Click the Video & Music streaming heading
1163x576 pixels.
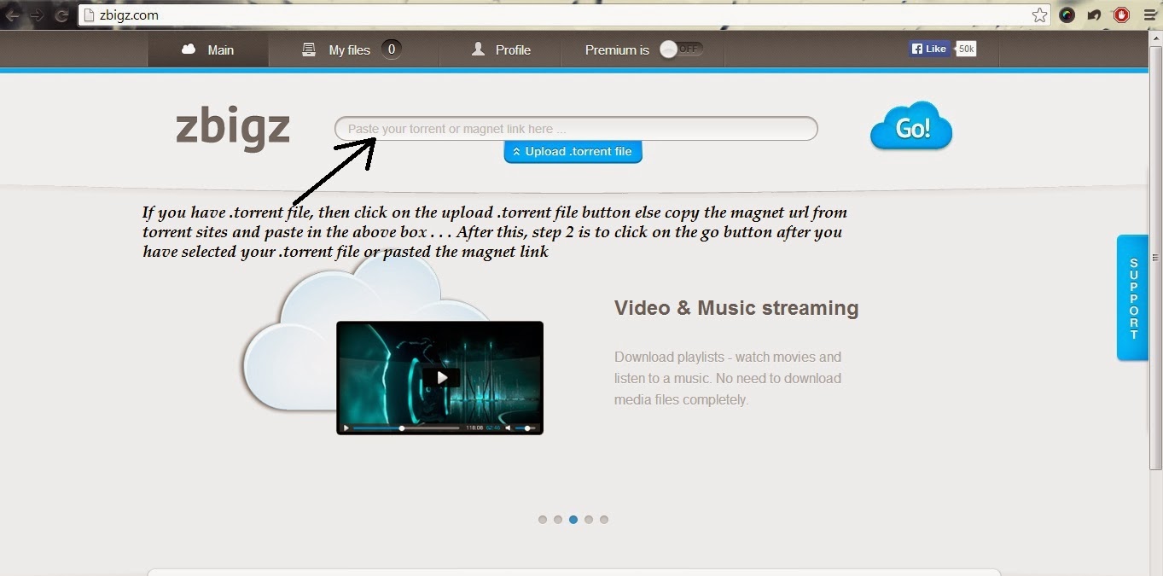click(x=736, y=308)
